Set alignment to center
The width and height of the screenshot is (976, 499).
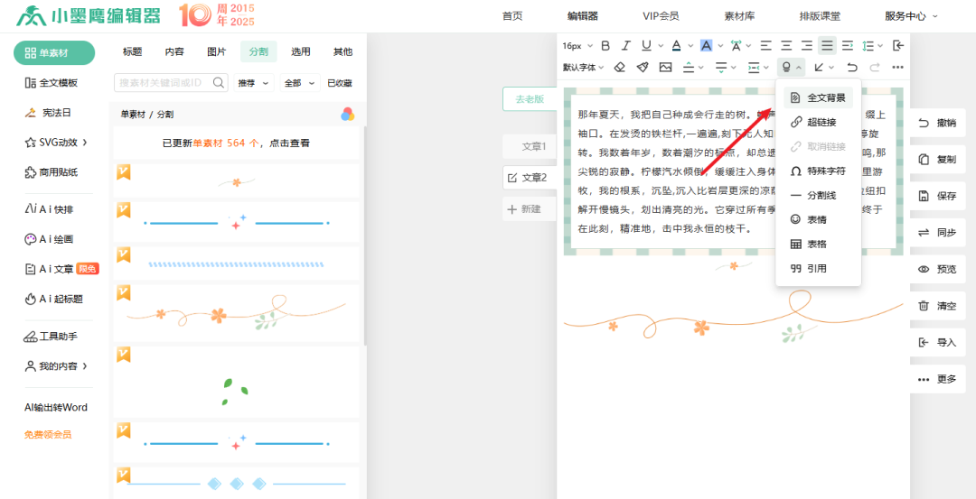787,45
